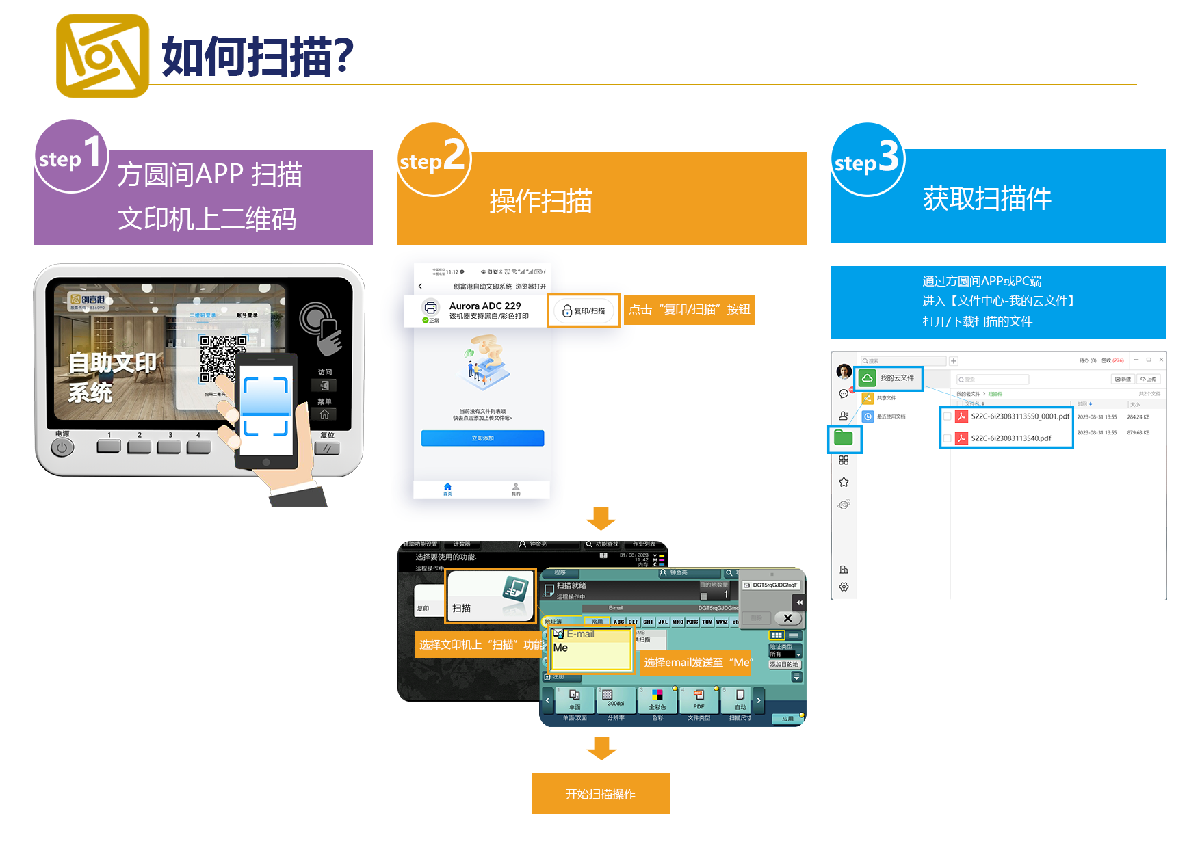
Task: Click right arrow to show more scan settings
Action: (759, 700)
